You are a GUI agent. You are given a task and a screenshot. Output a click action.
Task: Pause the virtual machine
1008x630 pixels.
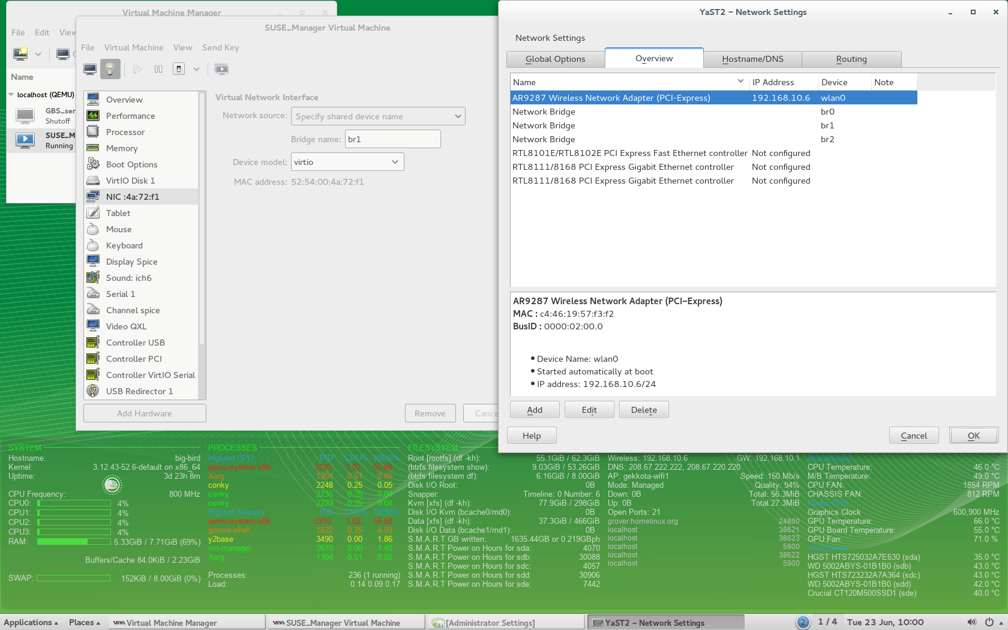click(158, 69)
